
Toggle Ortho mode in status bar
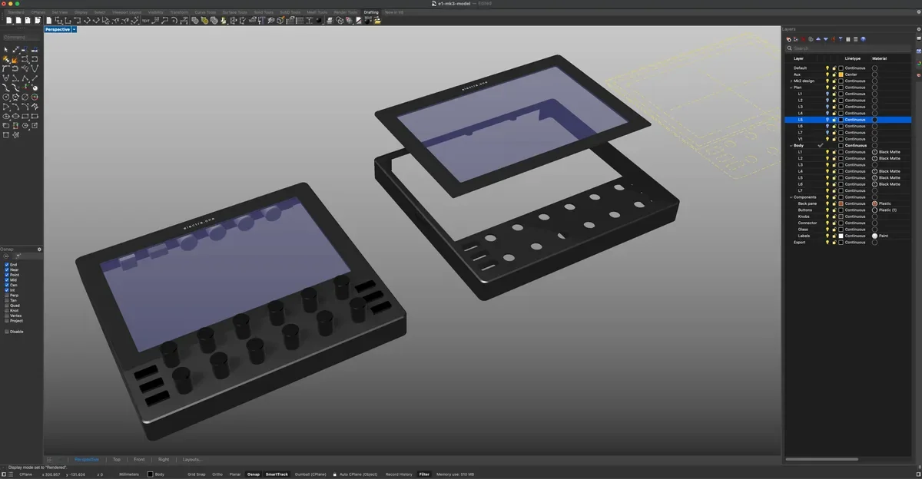tap(217, 474)
